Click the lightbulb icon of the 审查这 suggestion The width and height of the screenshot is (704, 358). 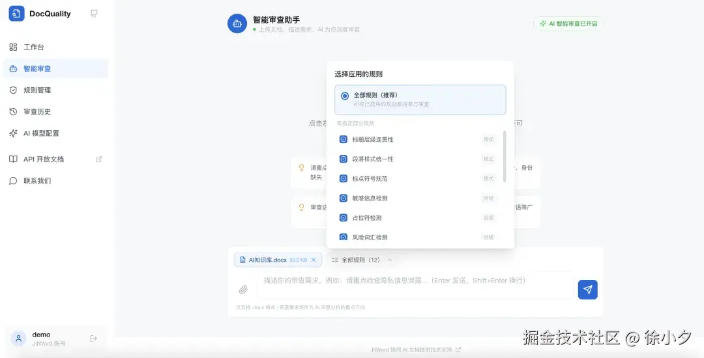coord(302,208)
